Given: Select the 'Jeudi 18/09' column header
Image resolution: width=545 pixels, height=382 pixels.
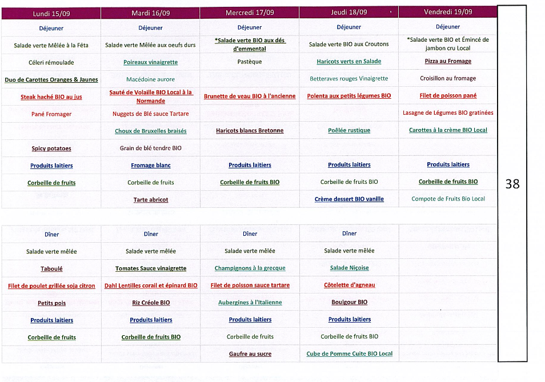Looking at the screenshot, I should (x=348, y=12).
